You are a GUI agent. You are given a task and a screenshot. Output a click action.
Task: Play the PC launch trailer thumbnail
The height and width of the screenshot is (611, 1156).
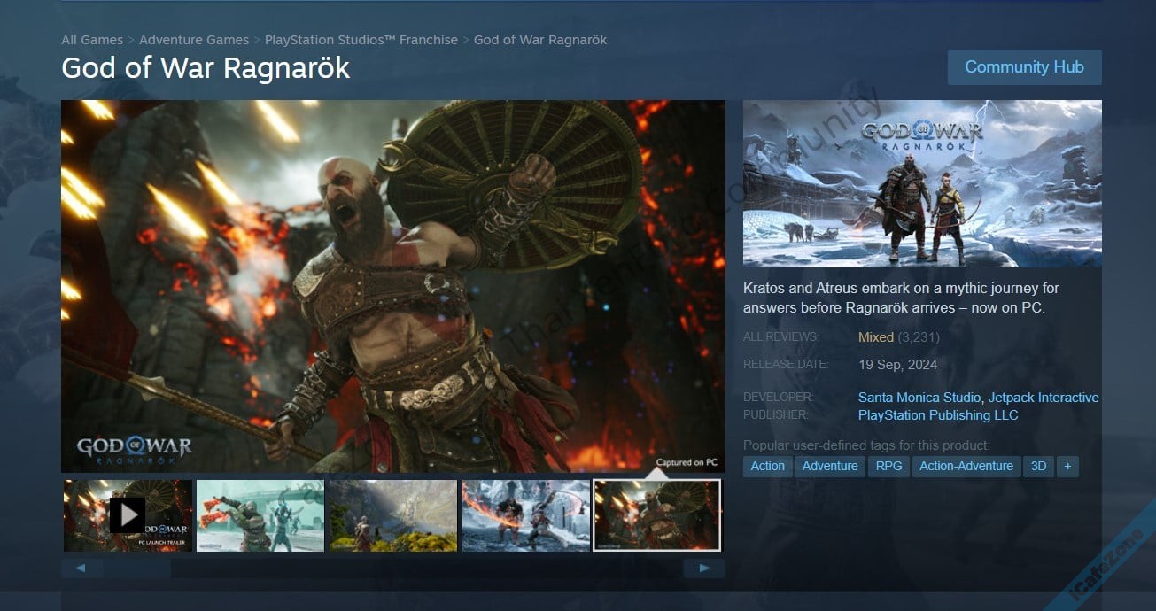pos(128,515)
